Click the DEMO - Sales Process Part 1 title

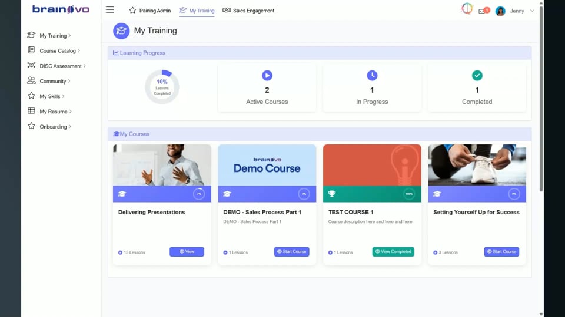(x=262, y=212)
